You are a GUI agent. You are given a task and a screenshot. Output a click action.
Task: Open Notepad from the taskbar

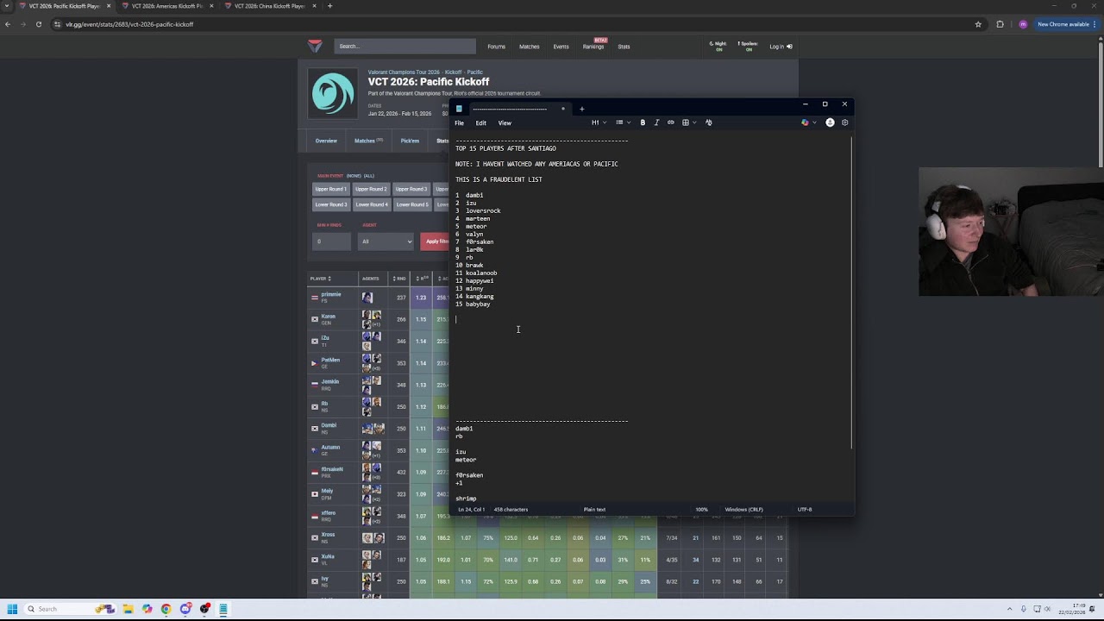223,609
